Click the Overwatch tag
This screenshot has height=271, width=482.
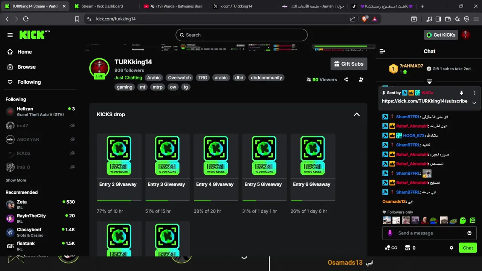(179, 78)
